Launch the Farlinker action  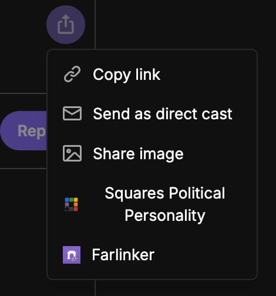click(x=152, y=255)
